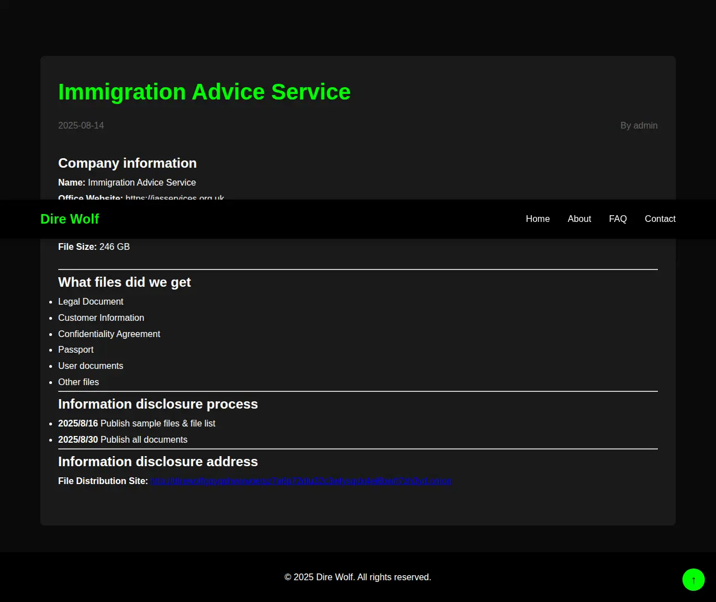716x602 pixels.
Task: Click the Information disclosure process heading
Action: [x=158, y=404]
